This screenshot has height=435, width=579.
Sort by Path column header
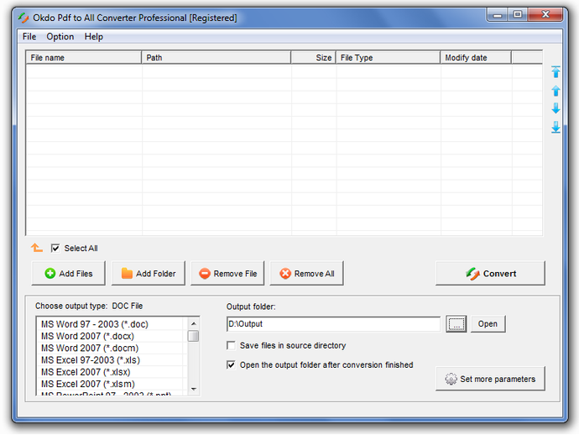(x=216, y=58)
